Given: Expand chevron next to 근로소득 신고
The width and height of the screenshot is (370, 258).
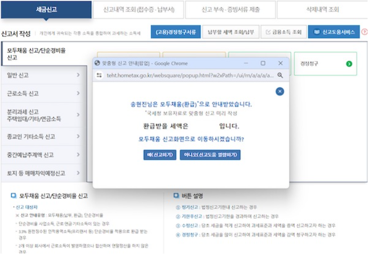Looking at the screenshot, I should tap(78, 93).
